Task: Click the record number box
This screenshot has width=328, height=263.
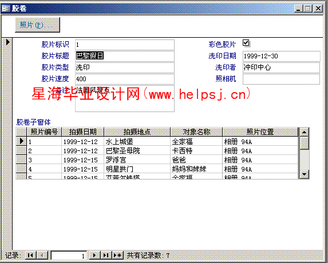Action: [x=69, y=256]
